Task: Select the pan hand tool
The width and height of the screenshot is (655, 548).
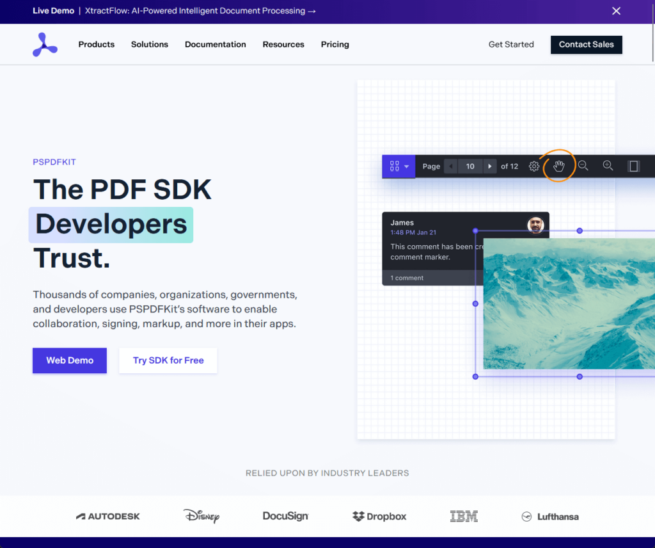Action: coord(559,166)
